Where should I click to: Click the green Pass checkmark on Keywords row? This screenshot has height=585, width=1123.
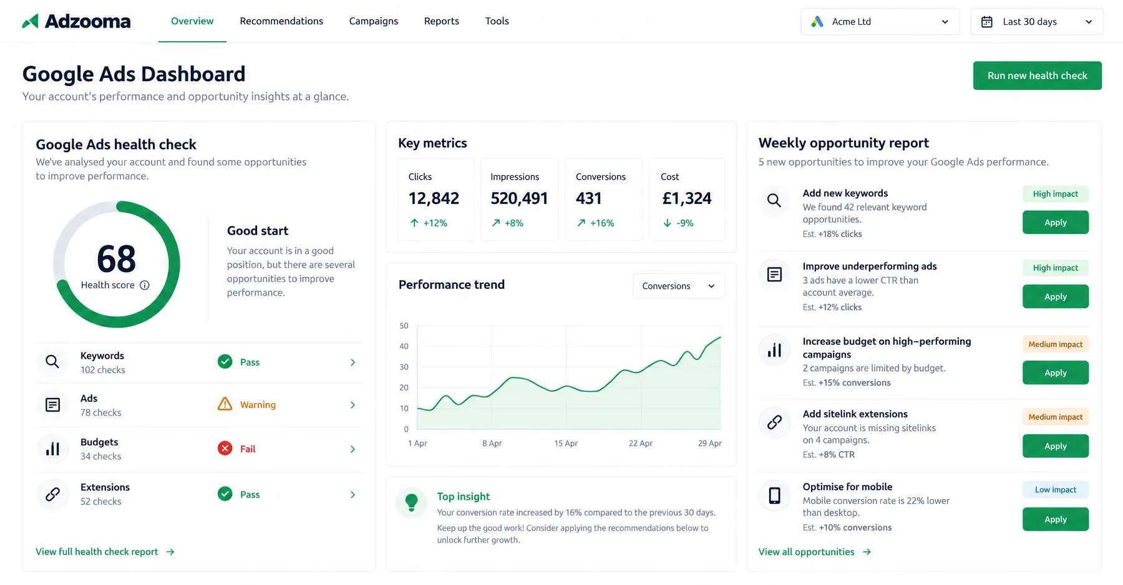[x=225, y=362]
